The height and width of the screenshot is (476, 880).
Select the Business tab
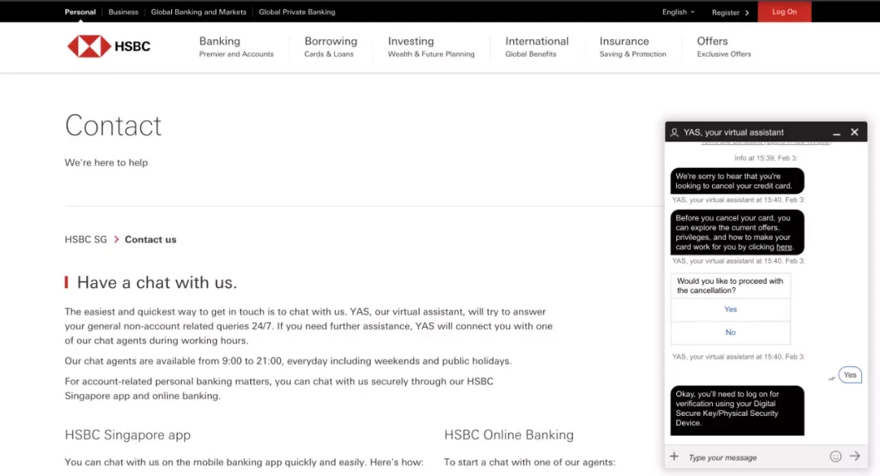coord(124,11)
